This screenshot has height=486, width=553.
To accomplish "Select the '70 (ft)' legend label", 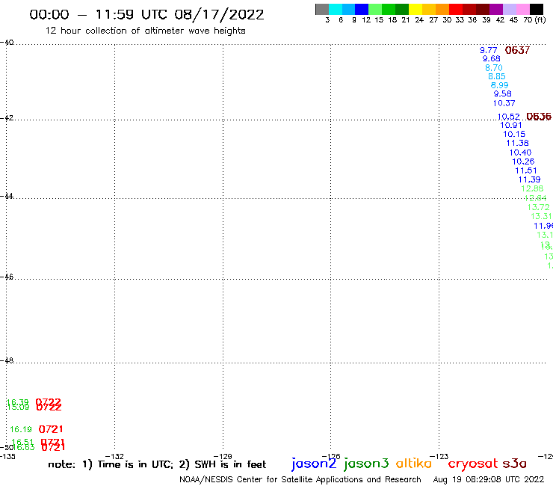I will coord(534,19).
